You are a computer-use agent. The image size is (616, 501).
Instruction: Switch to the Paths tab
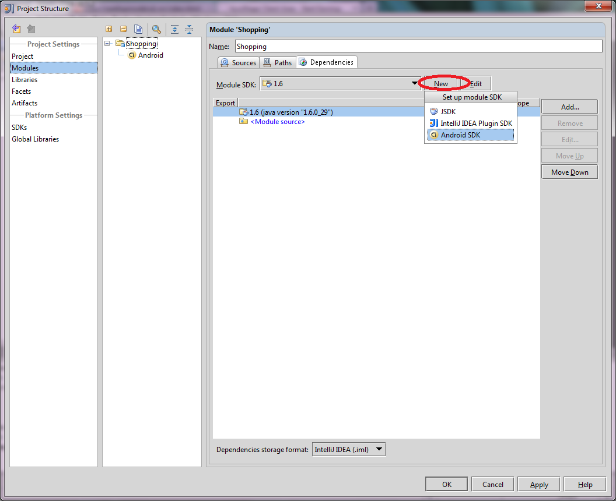(278, 62)
